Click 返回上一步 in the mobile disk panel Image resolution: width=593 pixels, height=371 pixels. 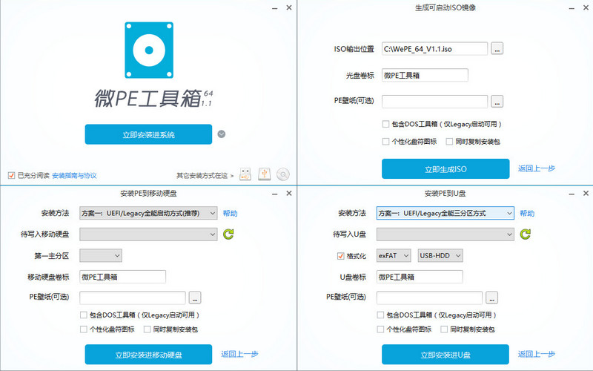click(x=239, y=354)
